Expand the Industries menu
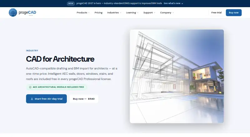 point(114,12)
